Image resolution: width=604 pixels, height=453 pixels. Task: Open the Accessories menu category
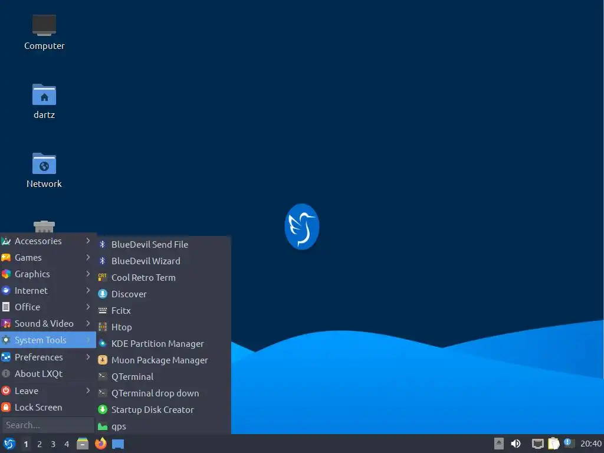click(48, 241)
